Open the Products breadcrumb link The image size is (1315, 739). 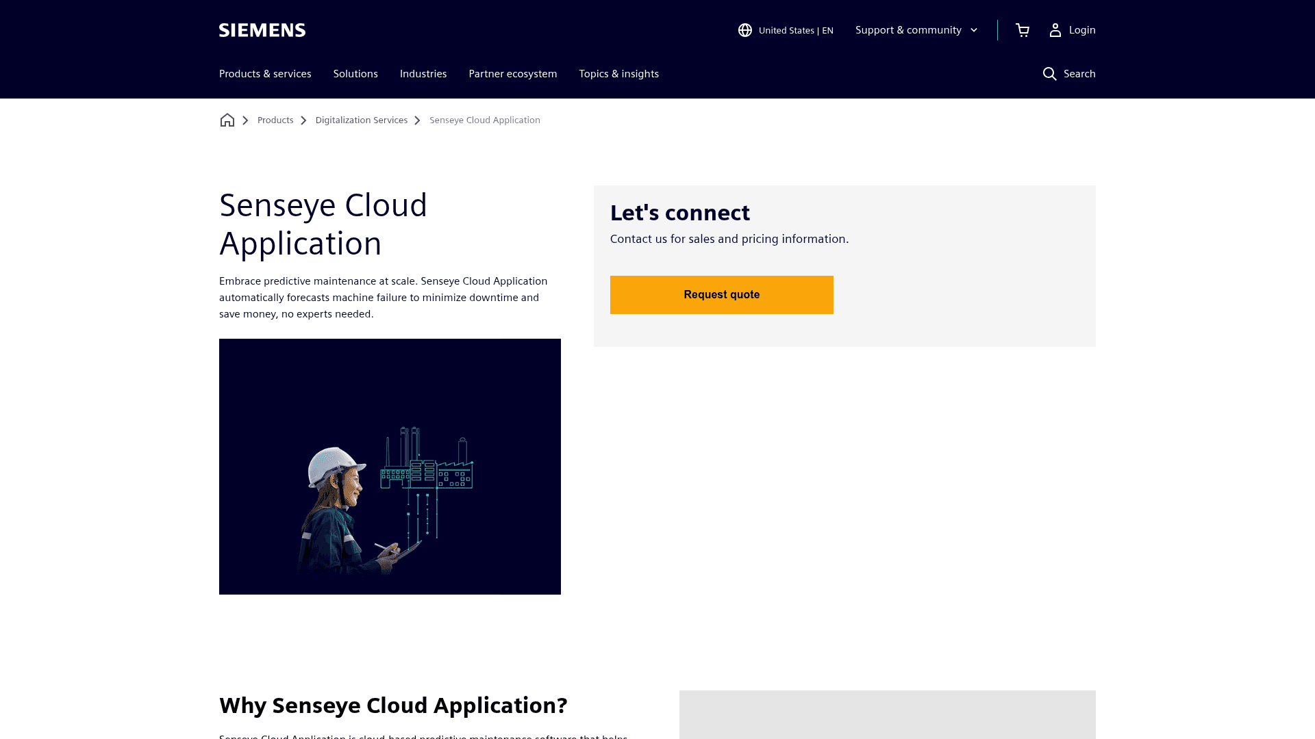275,120
